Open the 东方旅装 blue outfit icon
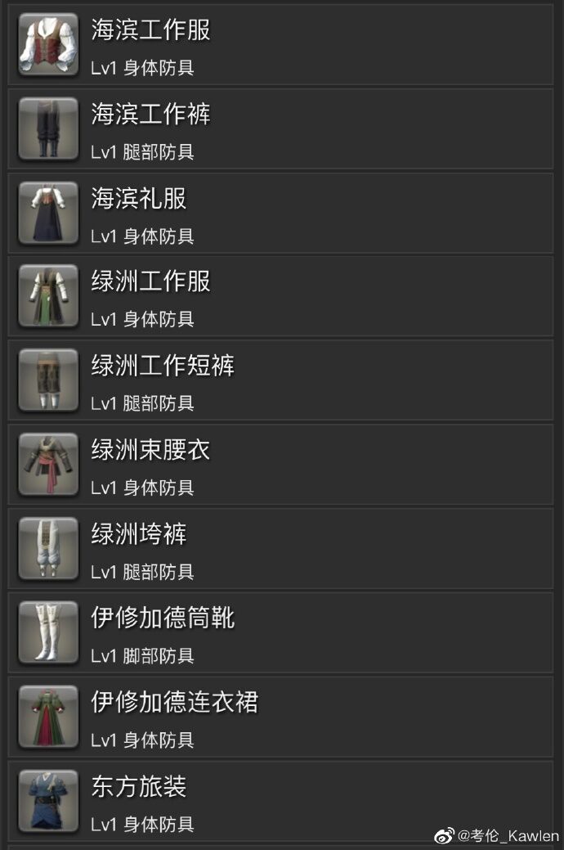The image size is (564, 850). tap(49, 801)
